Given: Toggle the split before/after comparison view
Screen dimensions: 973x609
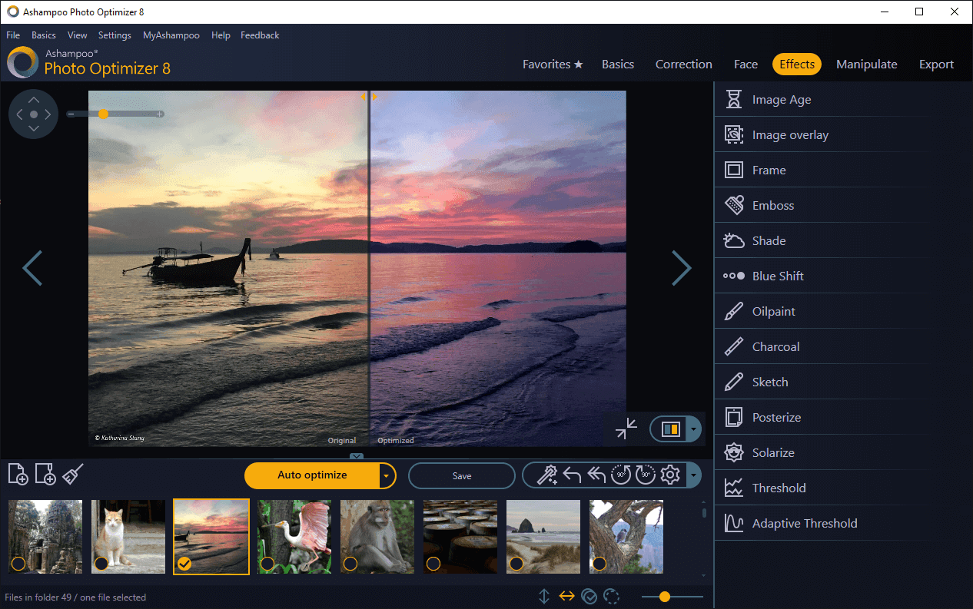Looking at the screenshot, I should (669, 429).
